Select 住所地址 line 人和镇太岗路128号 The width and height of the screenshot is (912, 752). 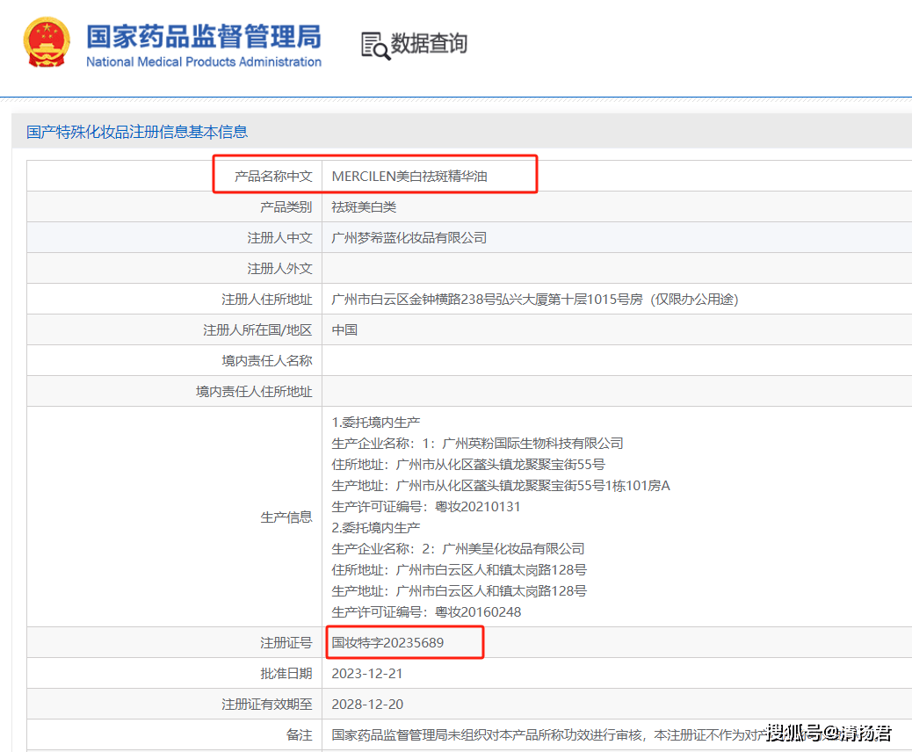(460, 570)
